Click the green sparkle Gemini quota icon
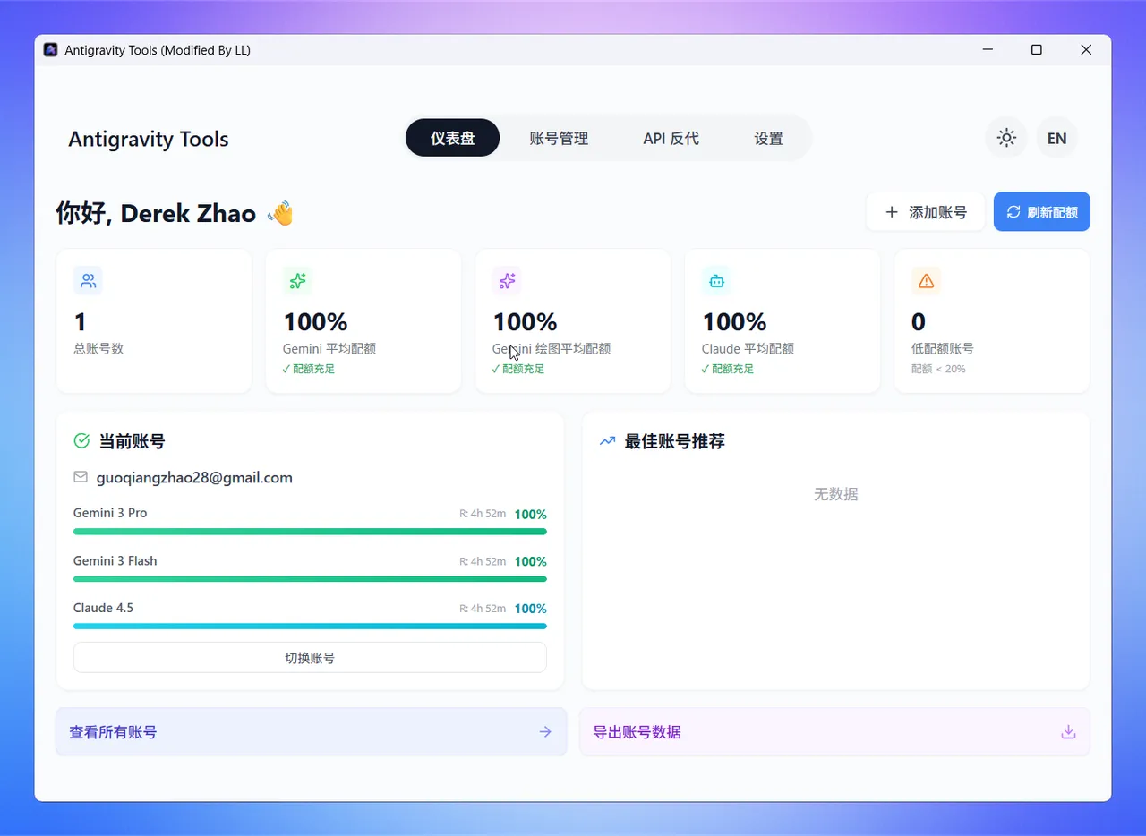 pyautogui.click(x=297, y=281)
